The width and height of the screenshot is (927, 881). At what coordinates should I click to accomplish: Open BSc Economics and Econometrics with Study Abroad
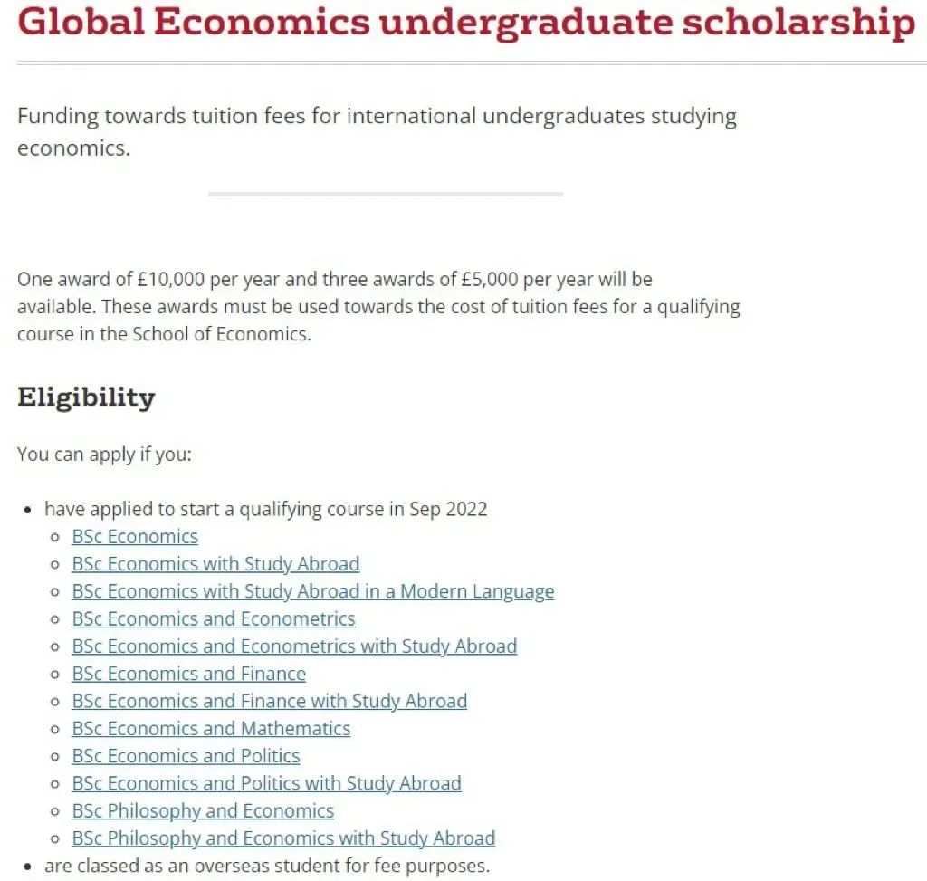point(294,646)
